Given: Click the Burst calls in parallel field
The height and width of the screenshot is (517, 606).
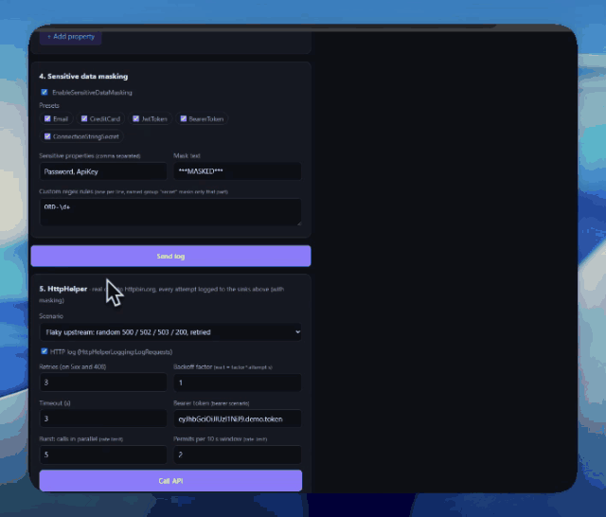Looking at the screenshot, I should click(103, 455).
